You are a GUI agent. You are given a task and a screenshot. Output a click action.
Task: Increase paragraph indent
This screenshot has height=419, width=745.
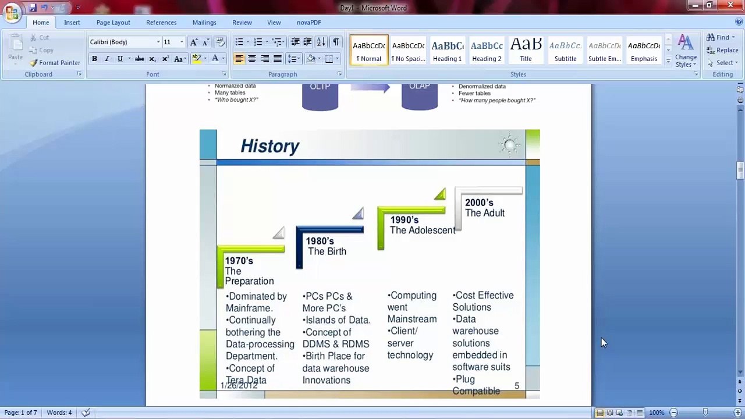tap(307, 42)
